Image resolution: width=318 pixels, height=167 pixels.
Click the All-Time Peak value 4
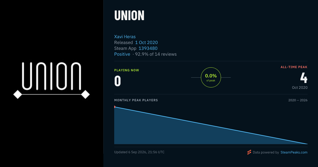pyautogui.click(x=304, y=78)
